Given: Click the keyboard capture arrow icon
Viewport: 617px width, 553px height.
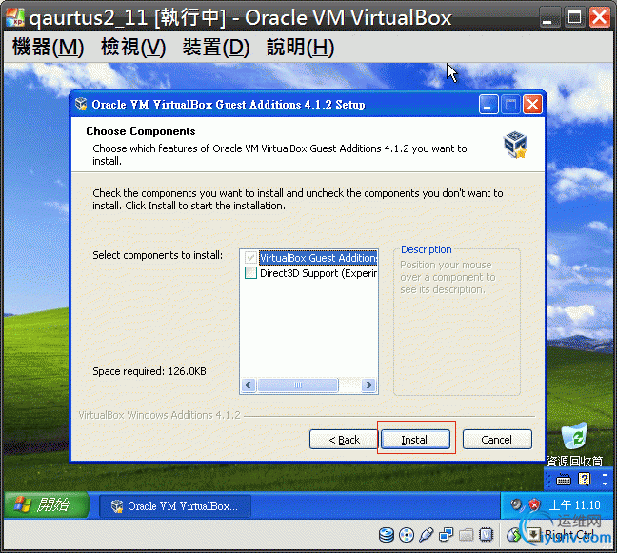Looking at the screenshot, I should click(x=534, y=535).
